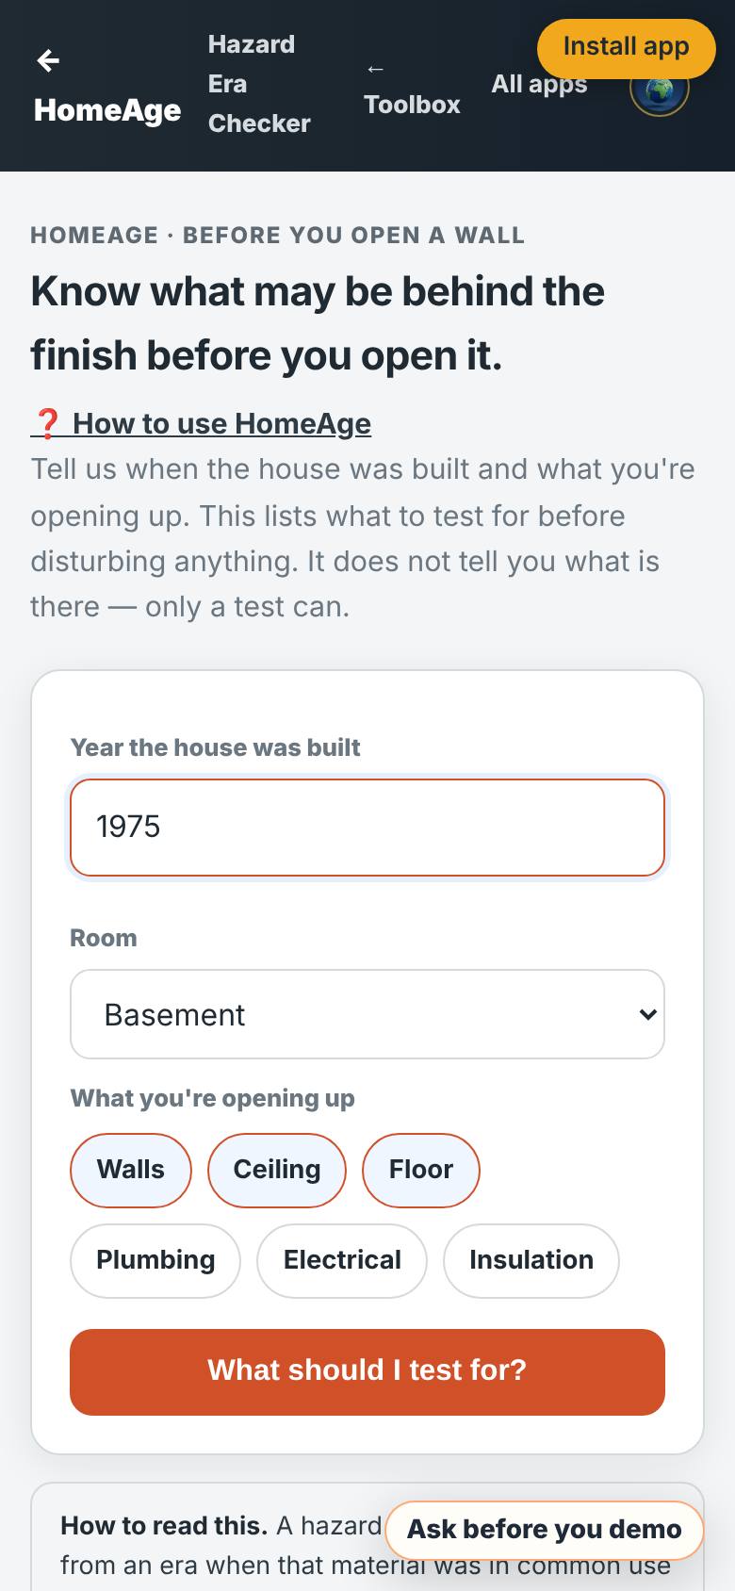Click the HomeAge logo text
This screenshot has width=735, height=1591.
click(107, 110)
